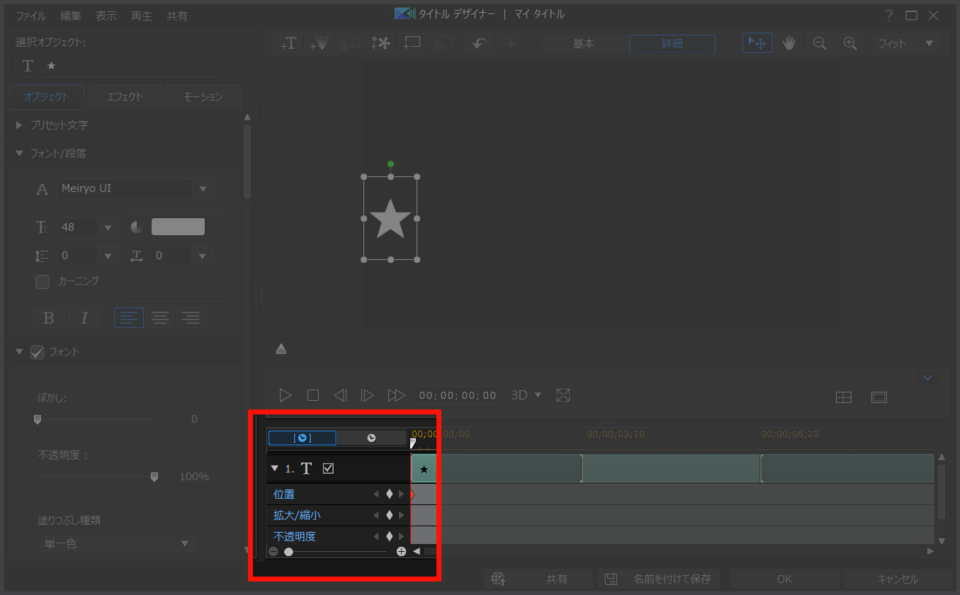Viewport: 960px width, 595px height.
Task: Click 名前を付けて保存 button
Action: click(659, 579)
